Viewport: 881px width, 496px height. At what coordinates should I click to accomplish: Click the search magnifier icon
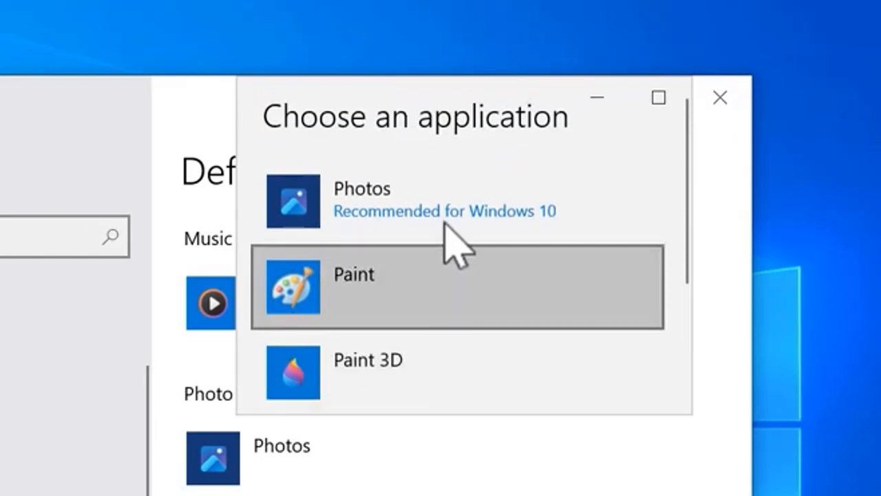(x=111, y=237)
